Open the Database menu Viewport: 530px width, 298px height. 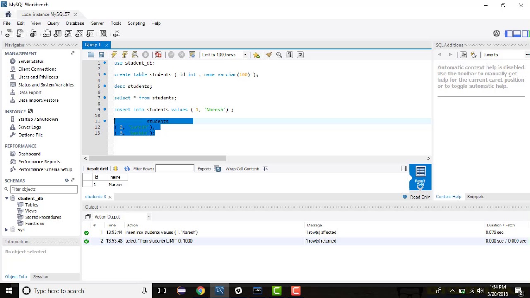tap(75, 23)
